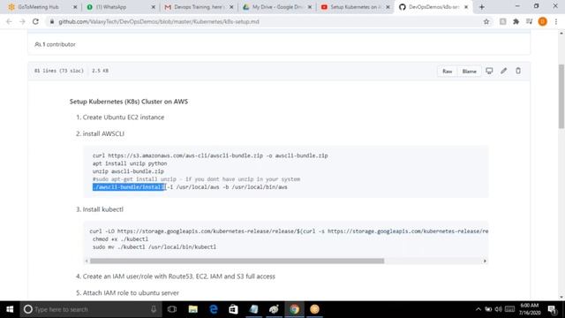Click the 'Setup Kubernetes (K8s) Cluster on AWS' heading

[129, 102]
